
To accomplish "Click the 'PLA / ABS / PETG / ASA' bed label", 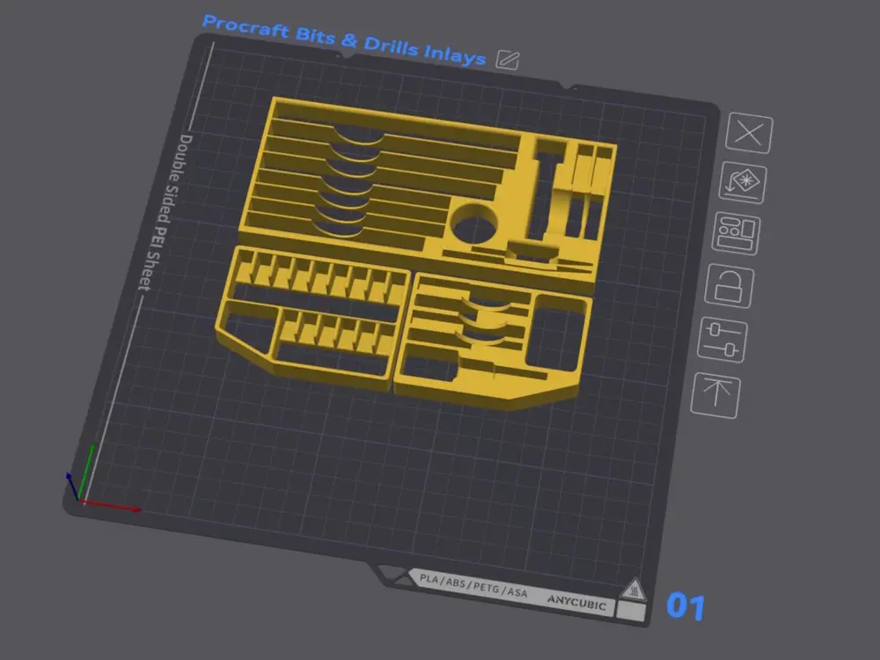I will (473, 586).
